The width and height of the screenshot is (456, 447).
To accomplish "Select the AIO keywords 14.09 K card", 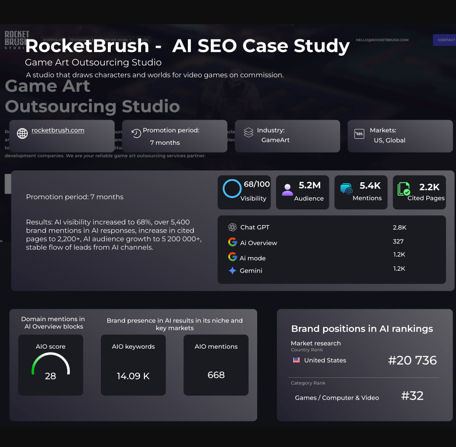I will pyautogui.click(x=133, y=365).
